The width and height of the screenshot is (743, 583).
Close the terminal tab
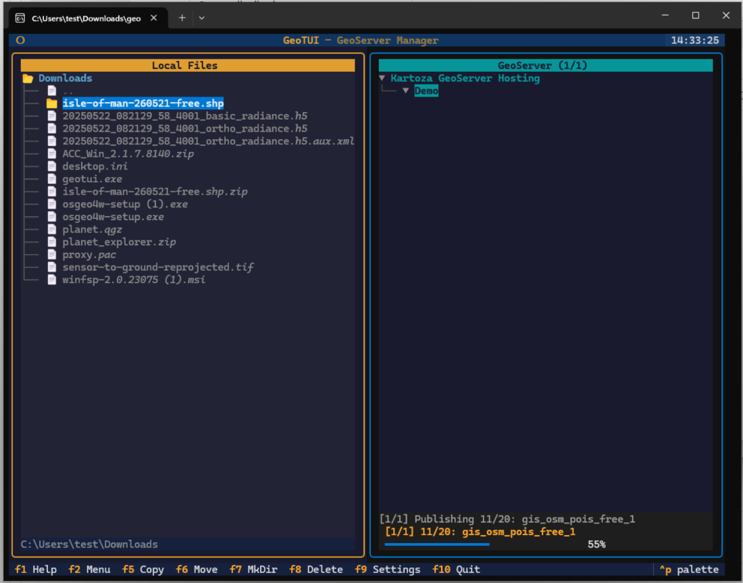pyautogui.click(x=153, y=18)
